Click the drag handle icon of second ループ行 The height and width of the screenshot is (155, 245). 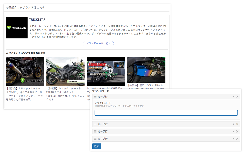point(95,124)
